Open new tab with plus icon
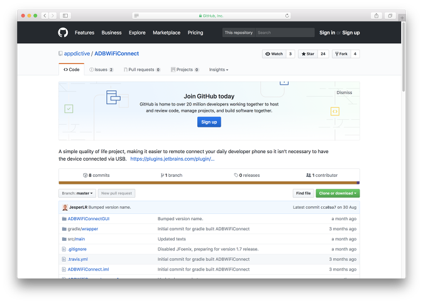 click(402, 18)
